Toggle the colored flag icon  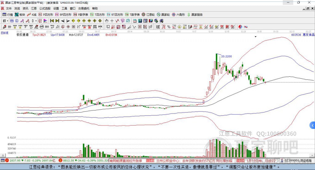click(46, 21)
